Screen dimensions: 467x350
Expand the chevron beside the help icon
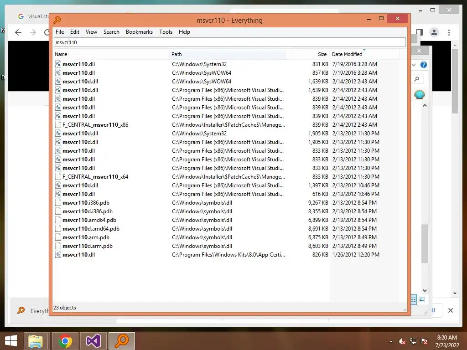414,65
